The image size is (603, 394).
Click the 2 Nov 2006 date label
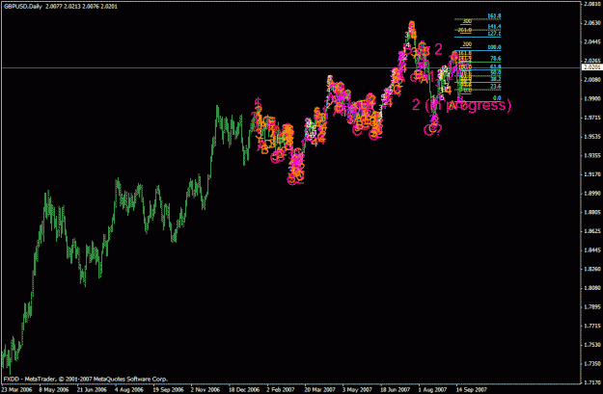pyautogui.click(x=206, y=389)
